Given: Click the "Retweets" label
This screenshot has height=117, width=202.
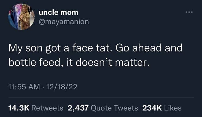Looking at the screenshot, I should (x=47, y=108).
